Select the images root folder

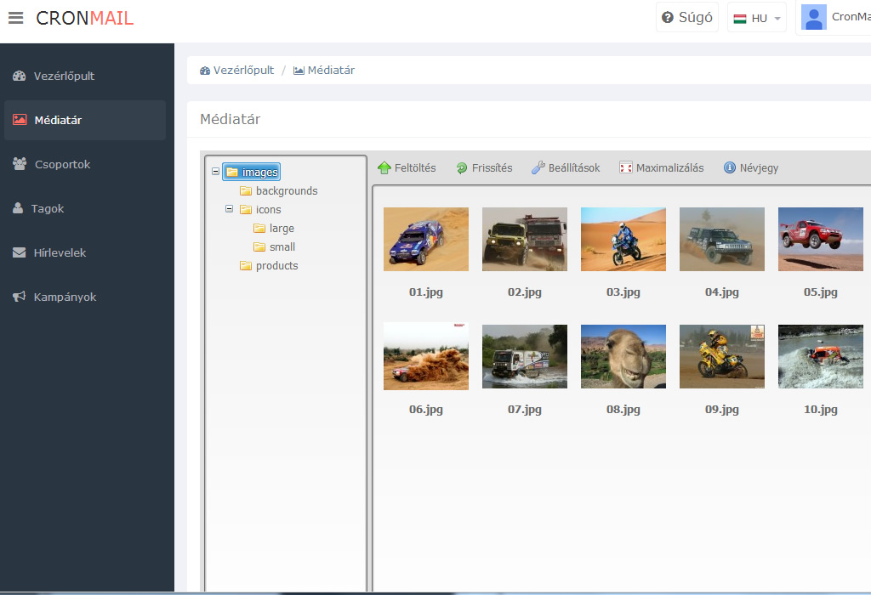pos(252,172)
